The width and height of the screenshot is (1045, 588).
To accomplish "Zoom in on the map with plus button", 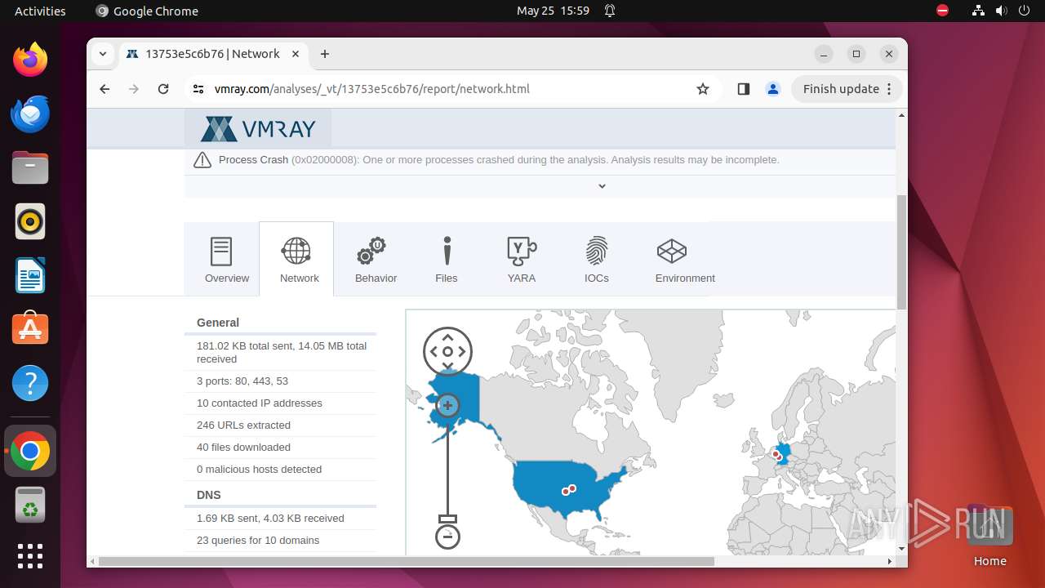I will [x=447, y=405].
